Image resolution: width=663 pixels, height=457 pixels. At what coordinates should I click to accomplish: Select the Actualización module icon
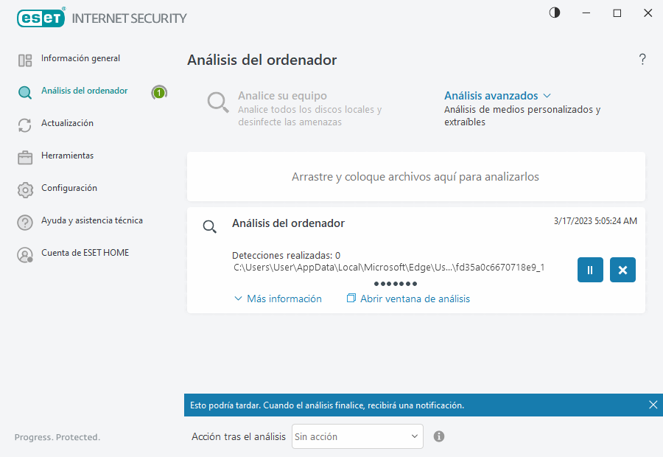click(25, 123)
